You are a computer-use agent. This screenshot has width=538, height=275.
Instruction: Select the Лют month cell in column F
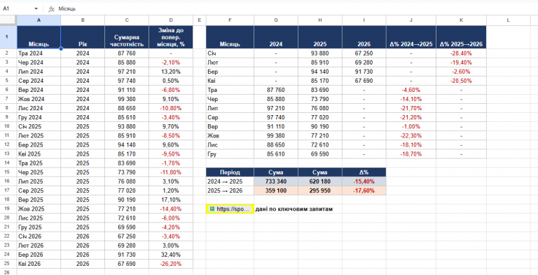pyautogui.click(x=230, y=62)
